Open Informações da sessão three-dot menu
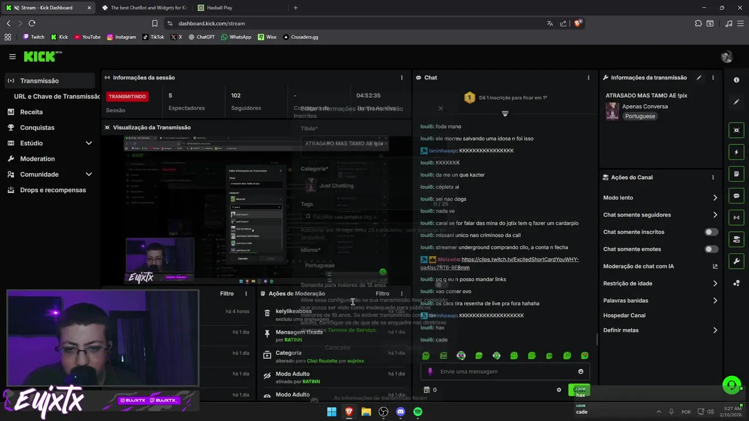This screenshot has height=421, width=749. [x=401, y=77]
